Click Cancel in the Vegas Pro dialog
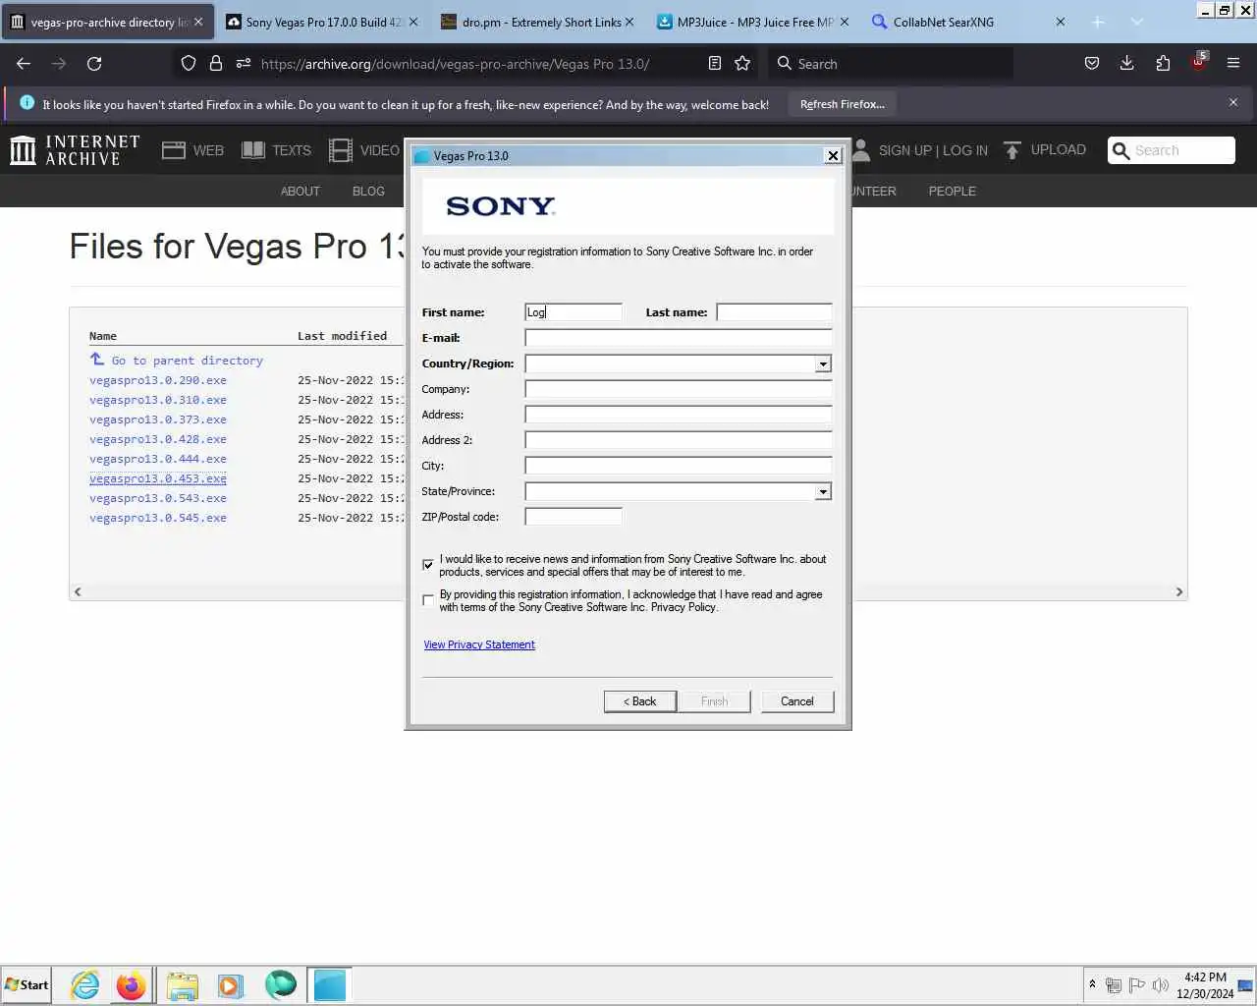 [797, 701]
